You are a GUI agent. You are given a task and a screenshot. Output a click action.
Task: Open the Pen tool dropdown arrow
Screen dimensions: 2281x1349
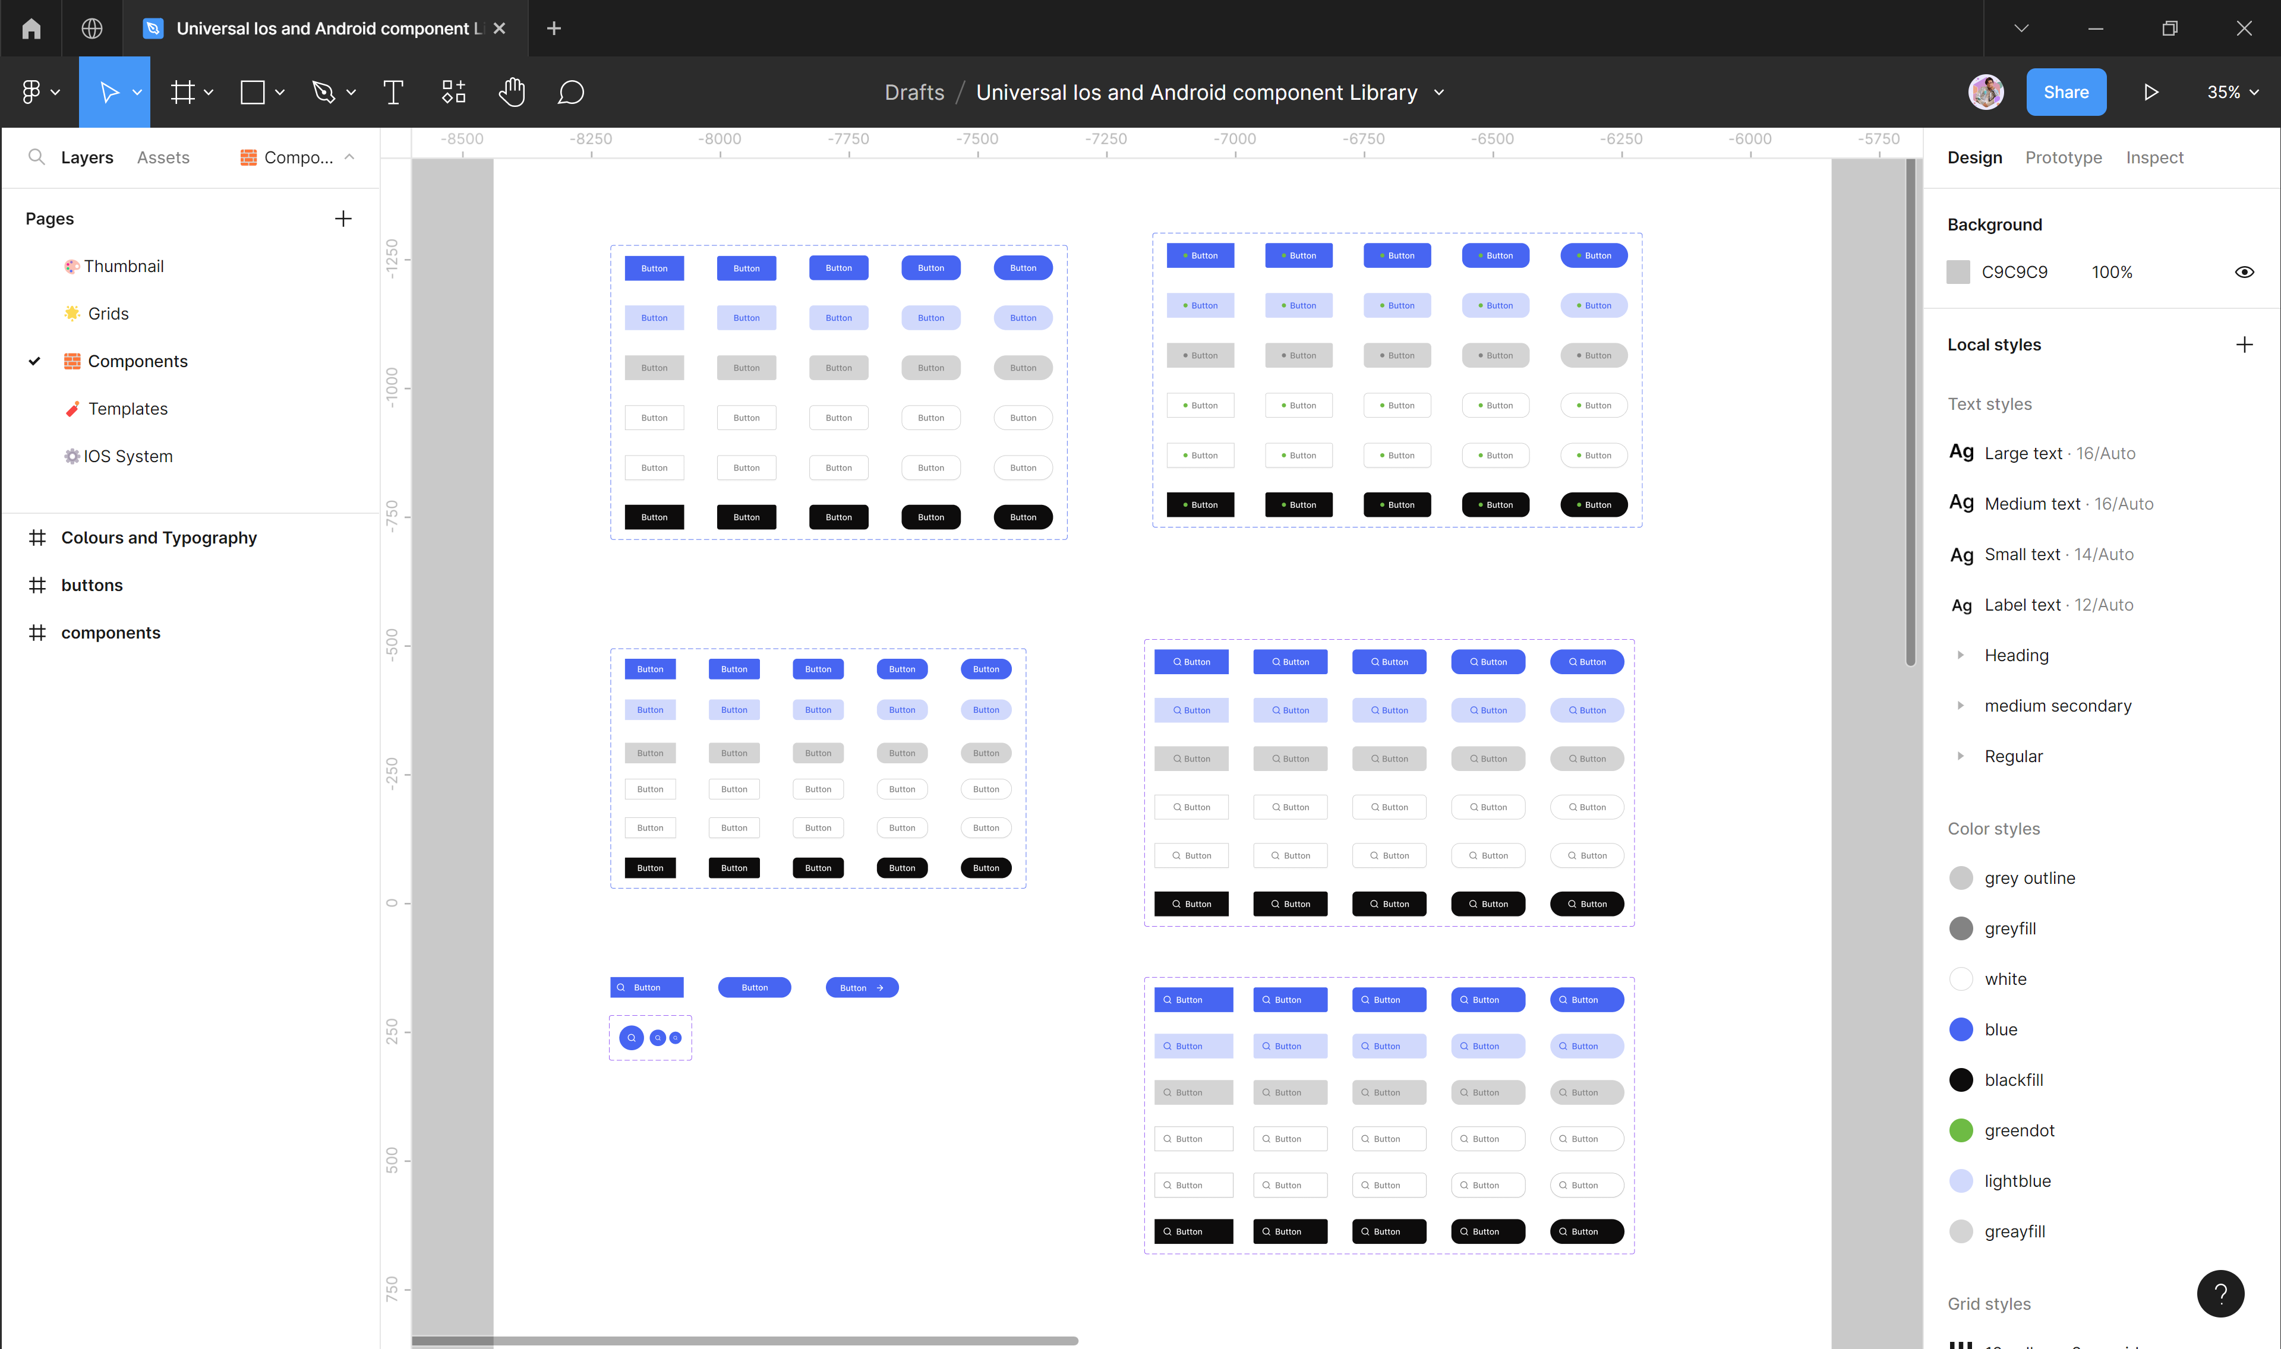351,92
